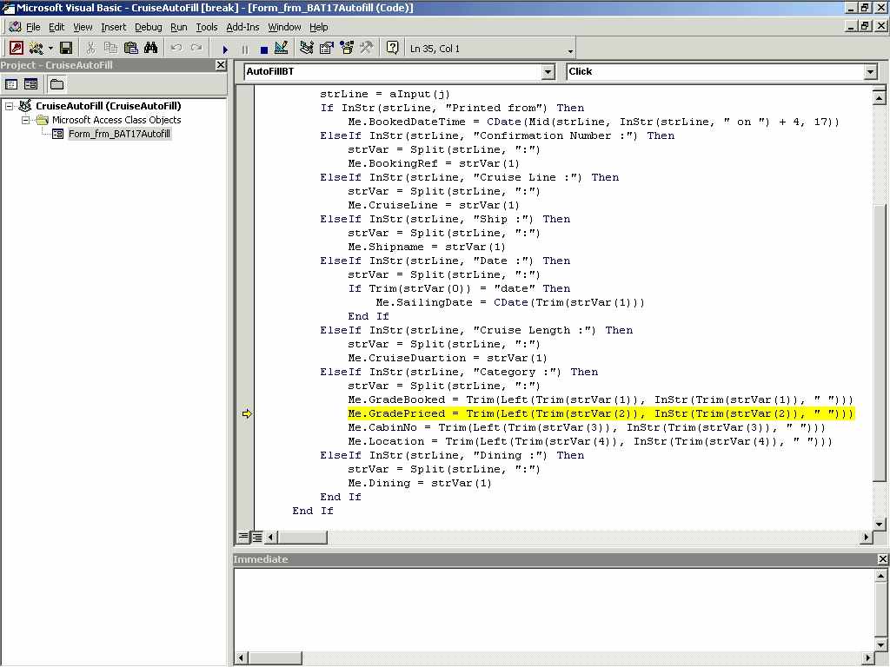
Task: Select the Microsoft Access Class Objects folder
Action: pyautogui.click(x=116, y=120)
